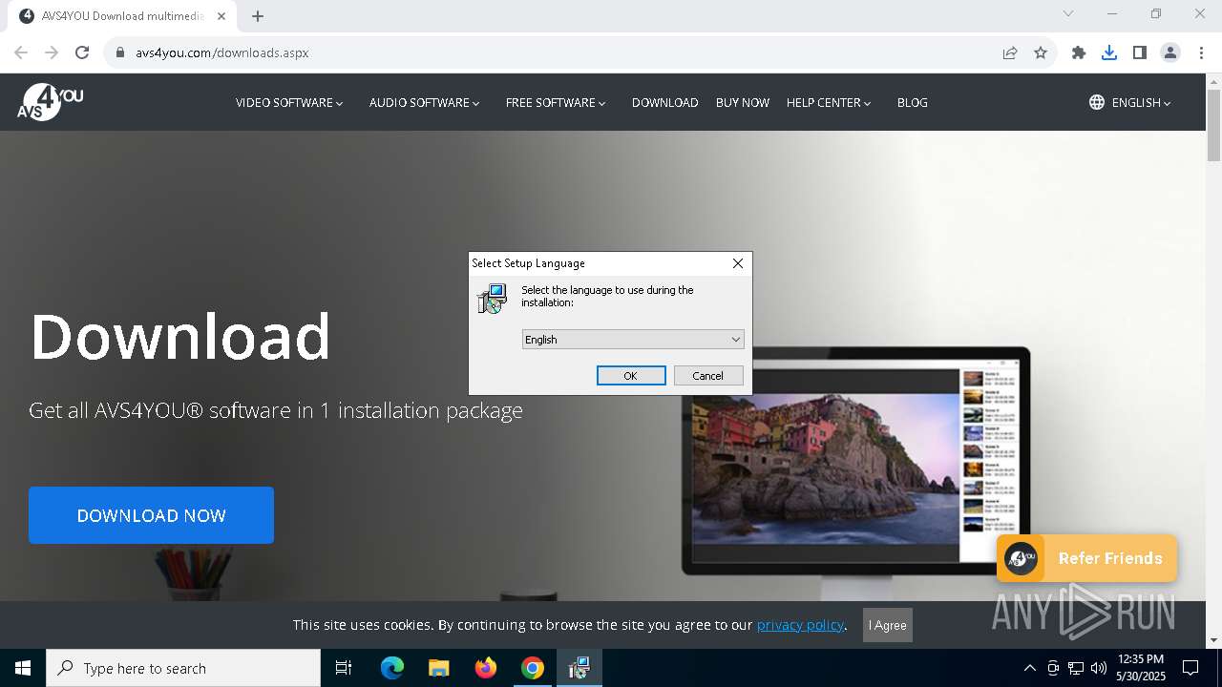Image resolution: width=1222 pixels, height=687 pixels.
Task: Open the Download nav item
Action: pos(665,102)
